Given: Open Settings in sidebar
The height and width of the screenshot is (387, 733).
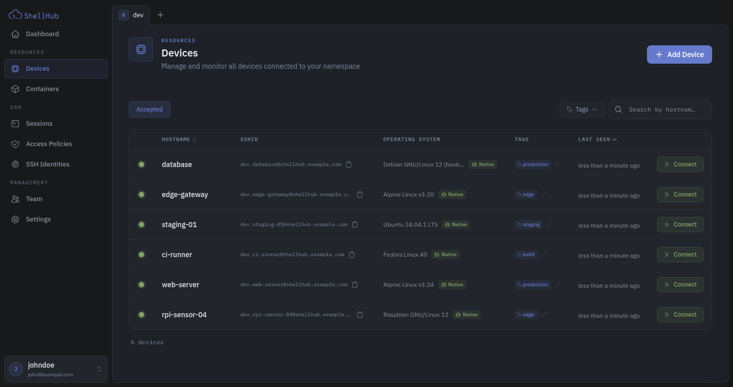Looking at the screenshot, I should 56,219.
